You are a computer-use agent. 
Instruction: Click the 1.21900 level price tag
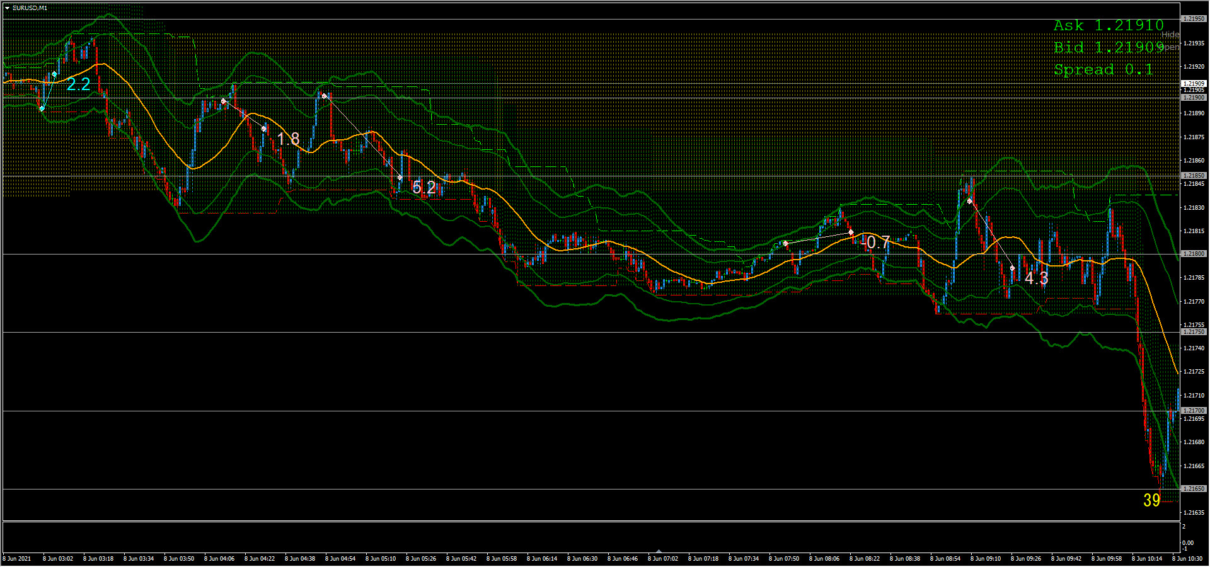[1194, 98]
